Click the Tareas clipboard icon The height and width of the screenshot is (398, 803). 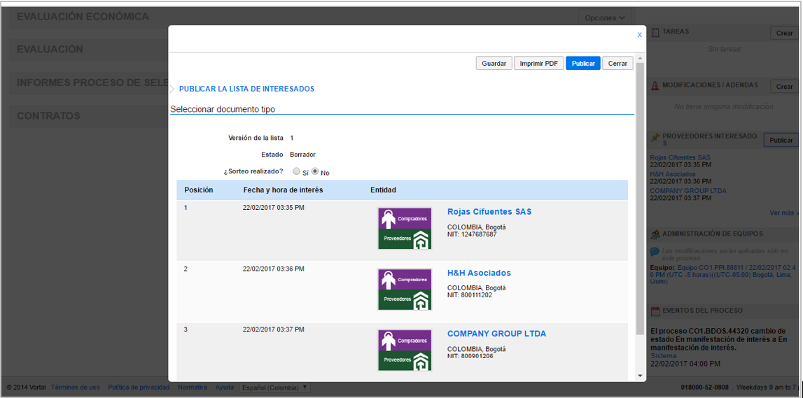[x=655, y=32]
